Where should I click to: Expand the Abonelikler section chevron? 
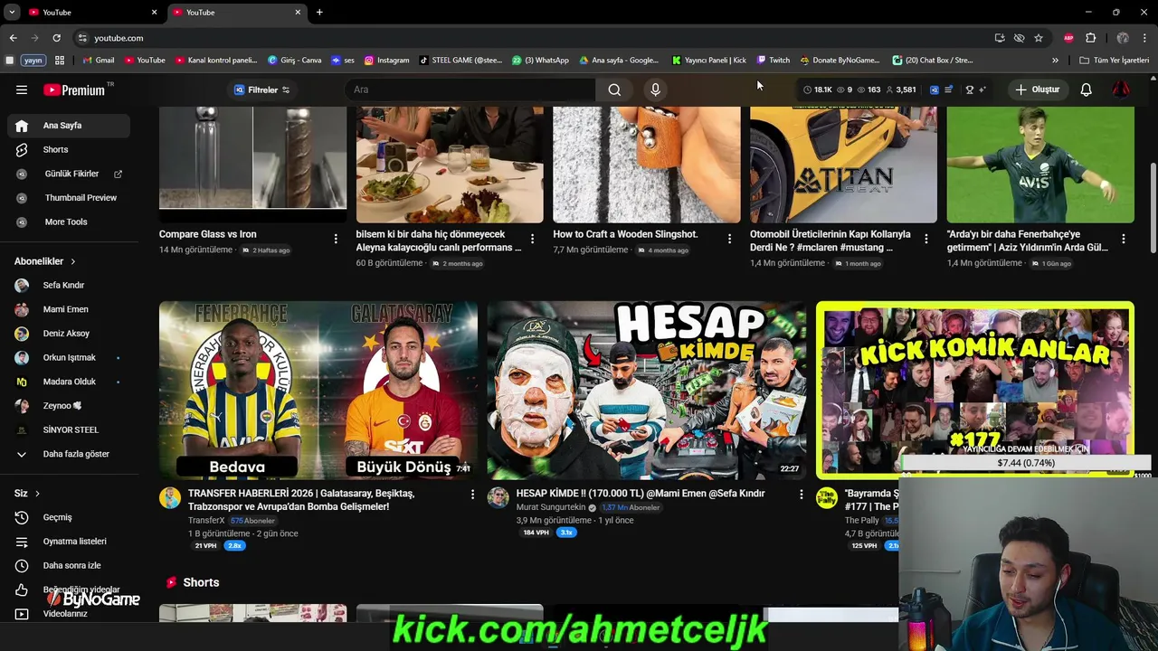73,261
